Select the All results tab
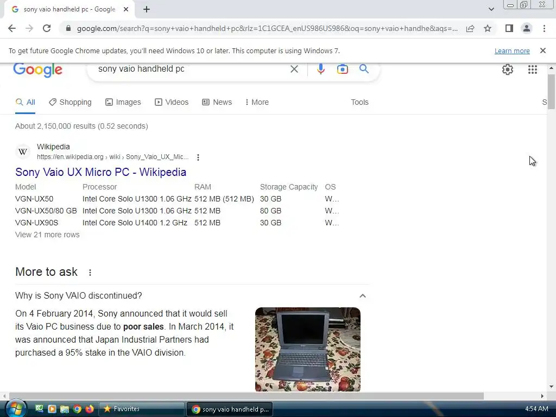 point(25,103)
